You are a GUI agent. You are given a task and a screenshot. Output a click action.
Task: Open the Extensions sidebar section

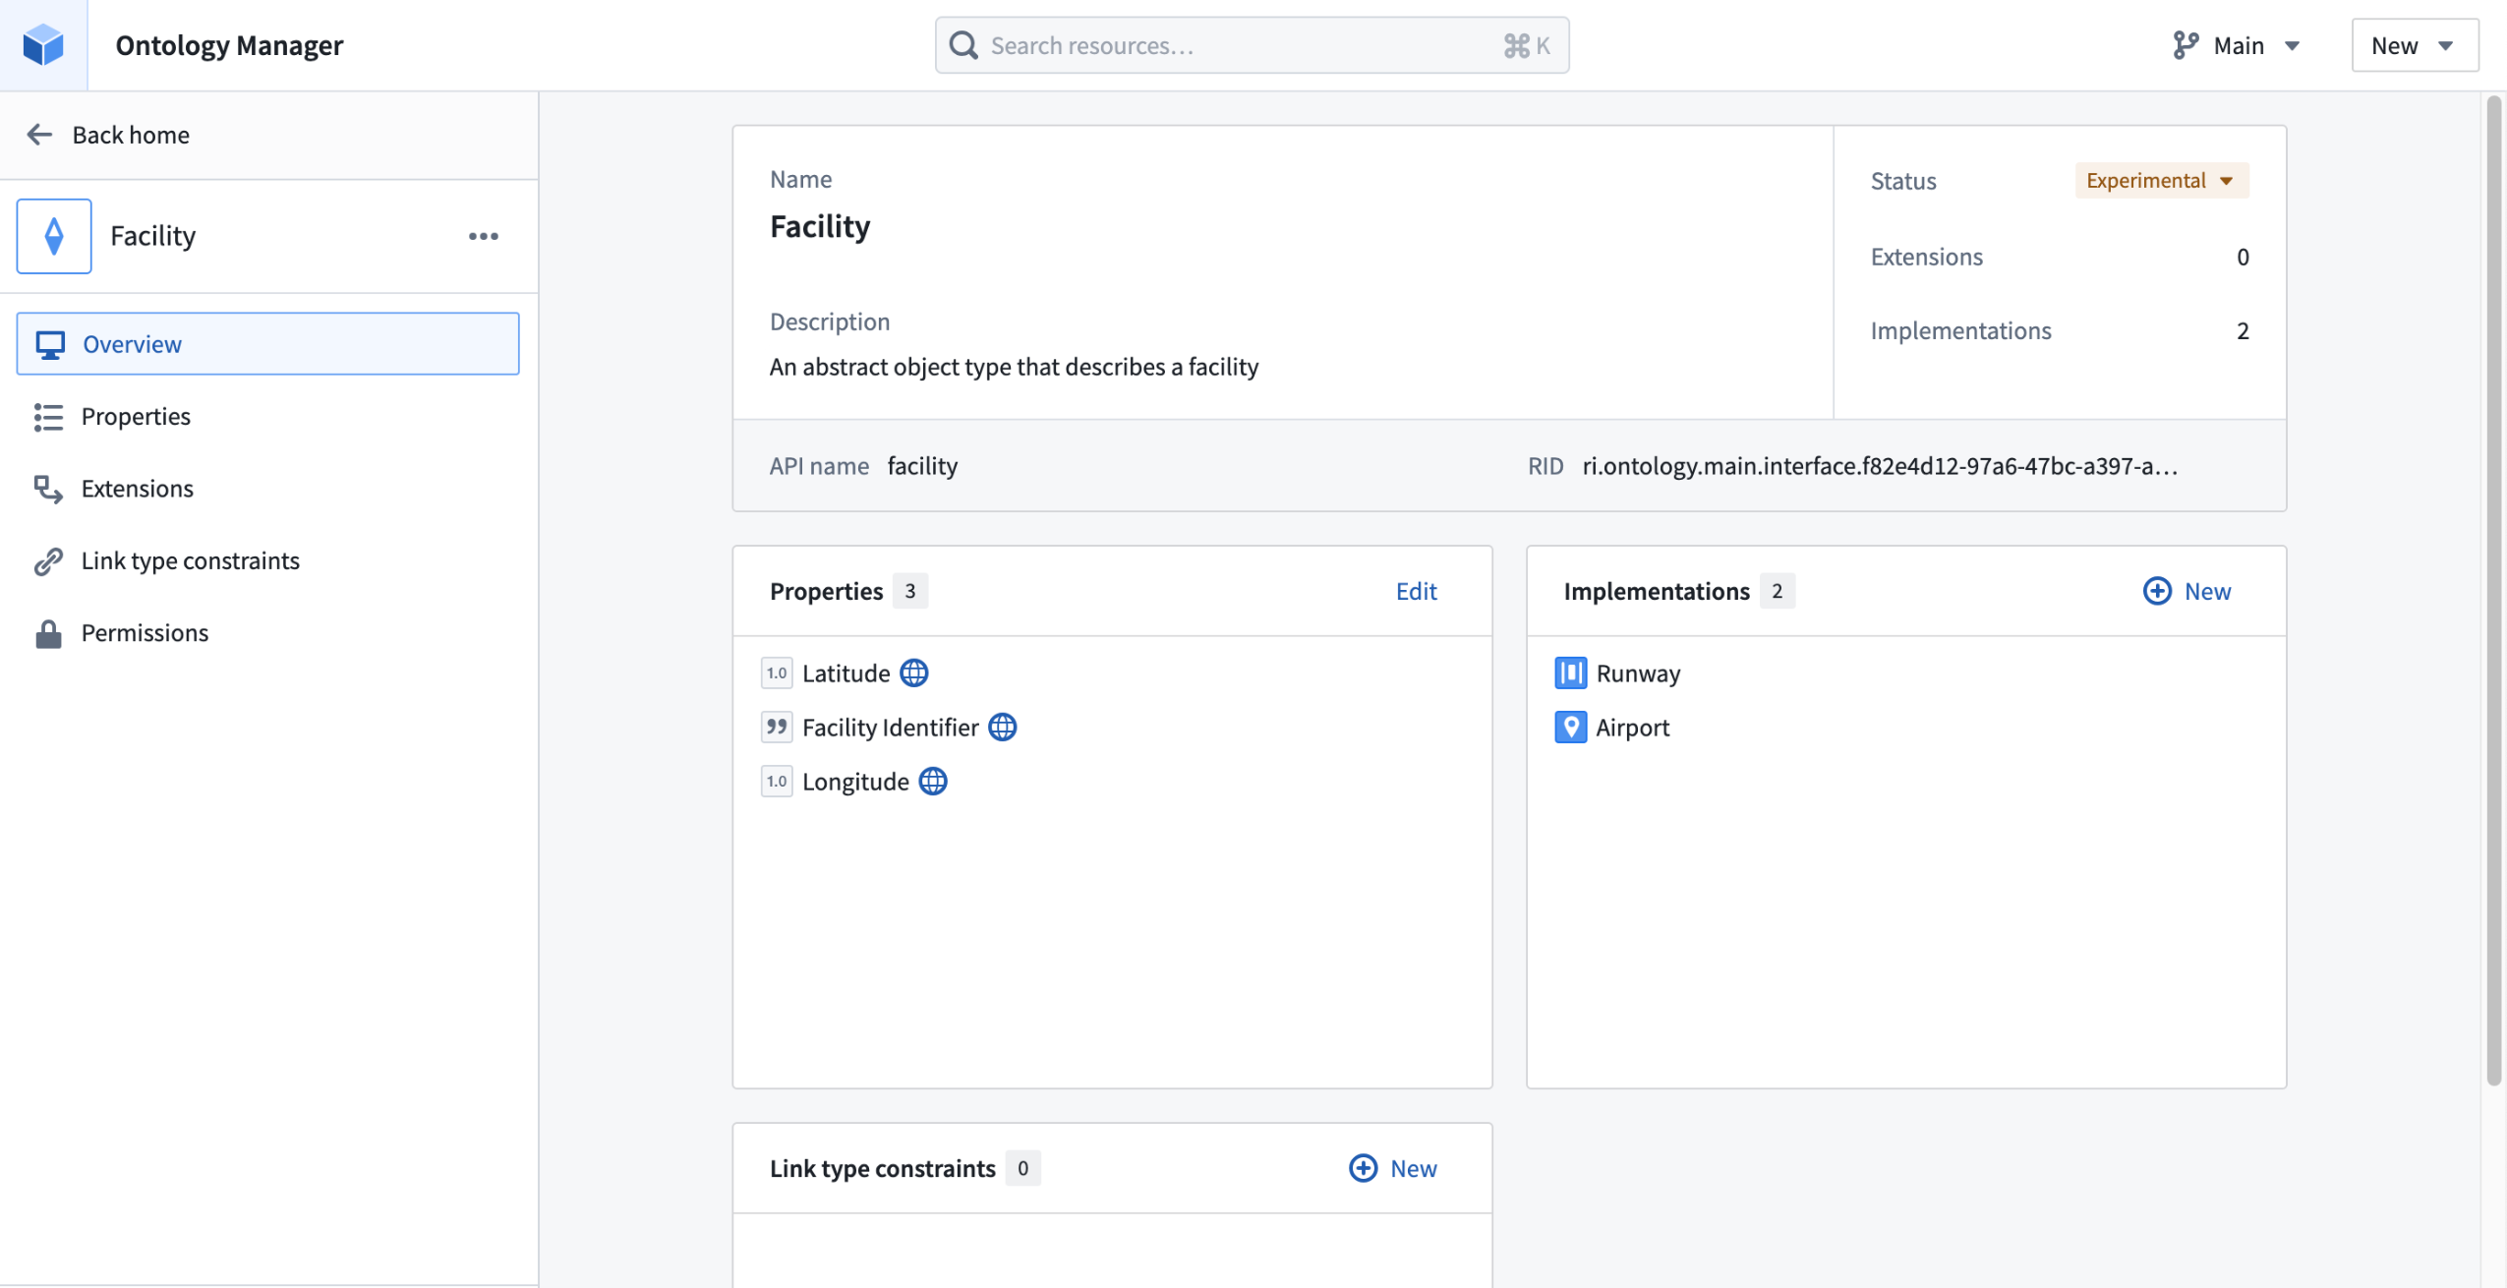point(267,489)
